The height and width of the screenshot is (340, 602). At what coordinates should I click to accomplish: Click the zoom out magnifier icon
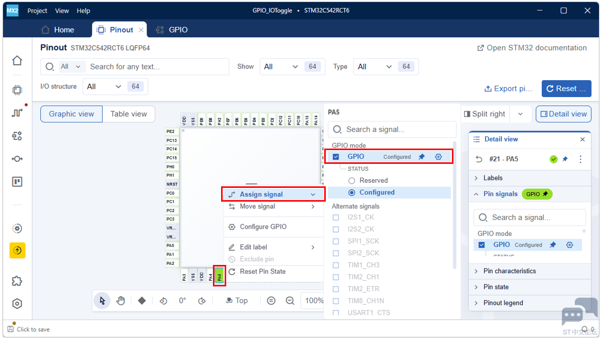(290, 301)
